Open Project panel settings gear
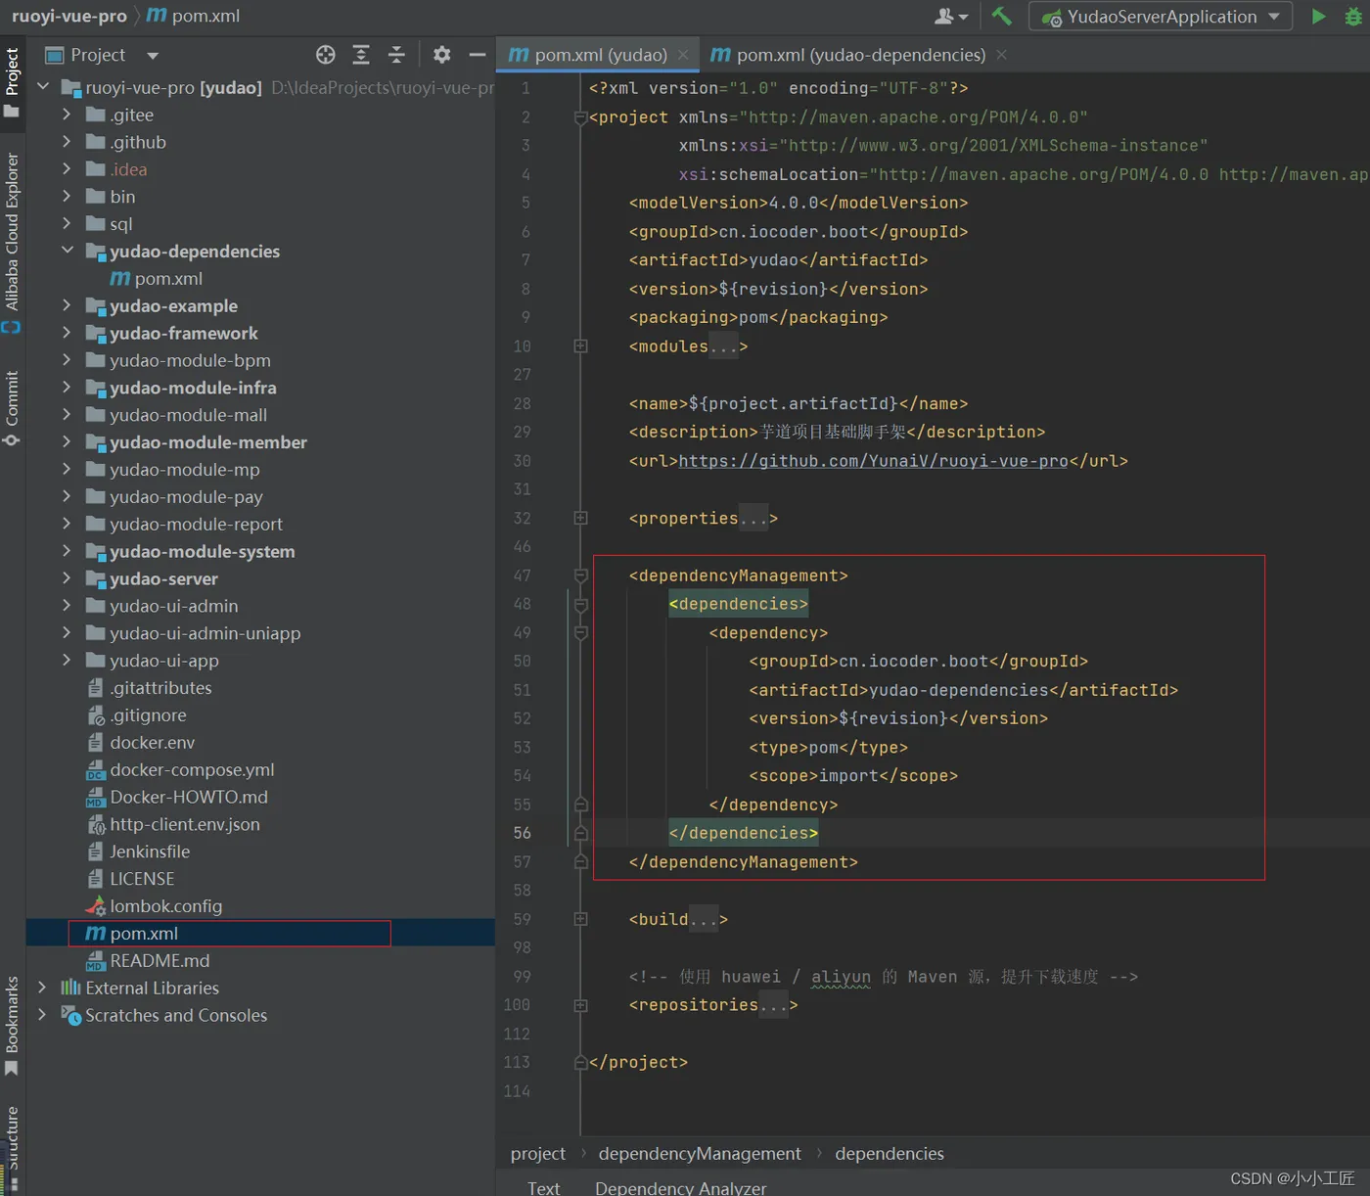1370x1196 pixels. tap(442, 55)
